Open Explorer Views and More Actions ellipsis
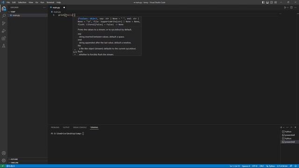Image resolution: width=299 pixels, height=168 pixels. click(44, 7)
